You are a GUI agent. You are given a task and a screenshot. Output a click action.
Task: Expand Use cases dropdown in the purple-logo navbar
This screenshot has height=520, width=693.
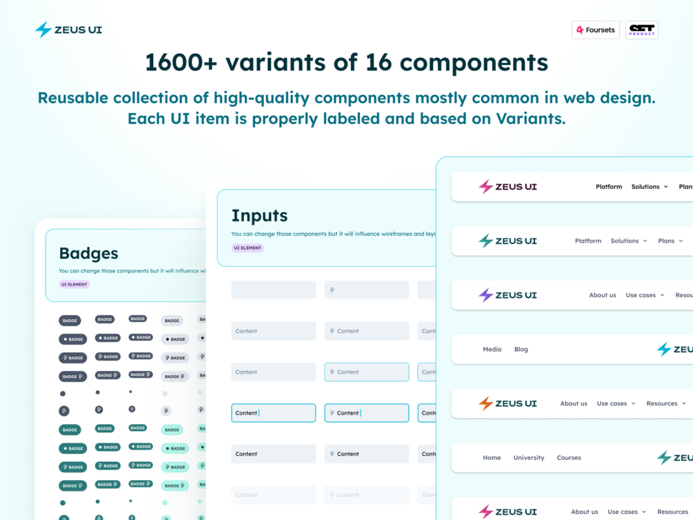645,295
